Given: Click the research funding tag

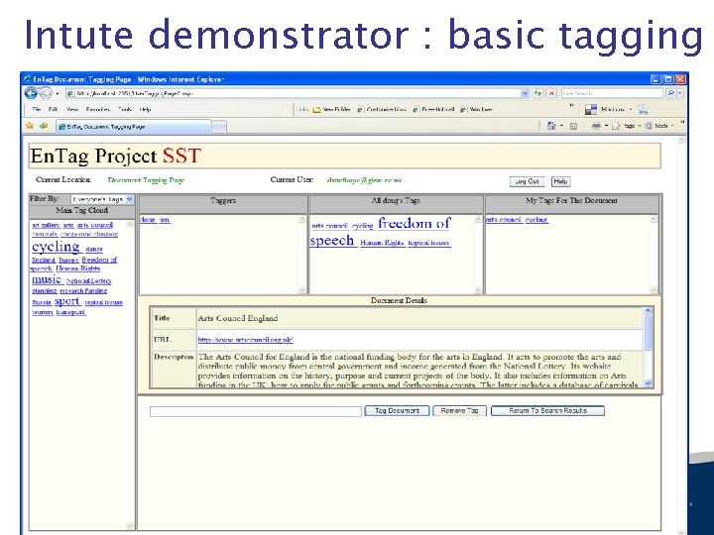Looking at the screenshot, I should pos(83,290).
